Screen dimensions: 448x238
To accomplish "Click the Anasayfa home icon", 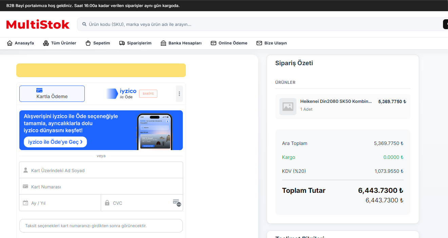I will (9, 43).
